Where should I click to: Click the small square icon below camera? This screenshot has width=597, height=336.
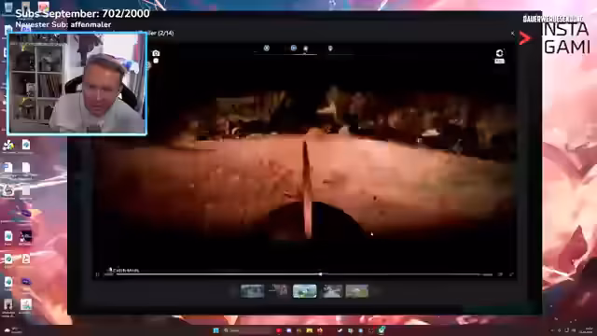tap(156, 61)
